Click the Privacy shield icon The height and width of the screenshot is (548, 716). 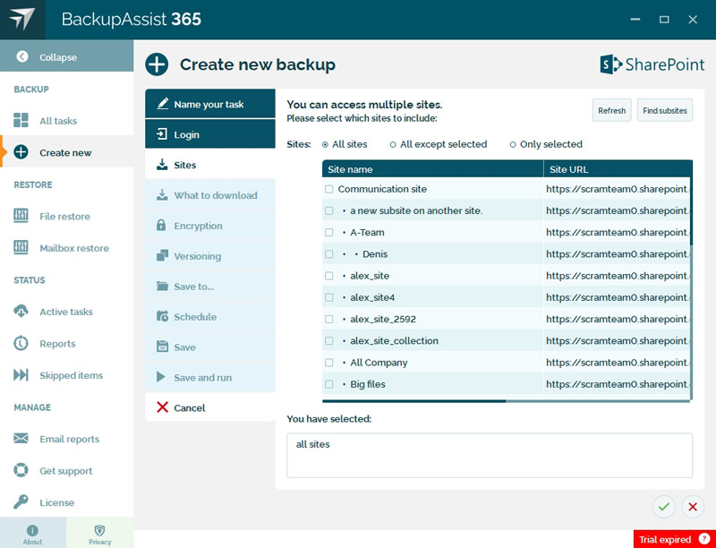coord(99,530)
